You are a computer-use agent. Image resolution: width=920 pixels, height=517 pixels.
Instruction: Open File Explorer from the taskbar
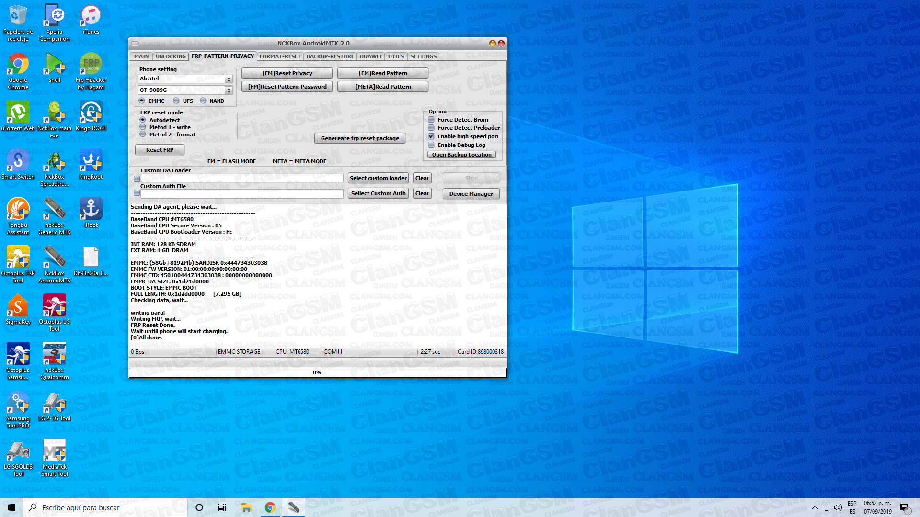click(x=246, y=507)
